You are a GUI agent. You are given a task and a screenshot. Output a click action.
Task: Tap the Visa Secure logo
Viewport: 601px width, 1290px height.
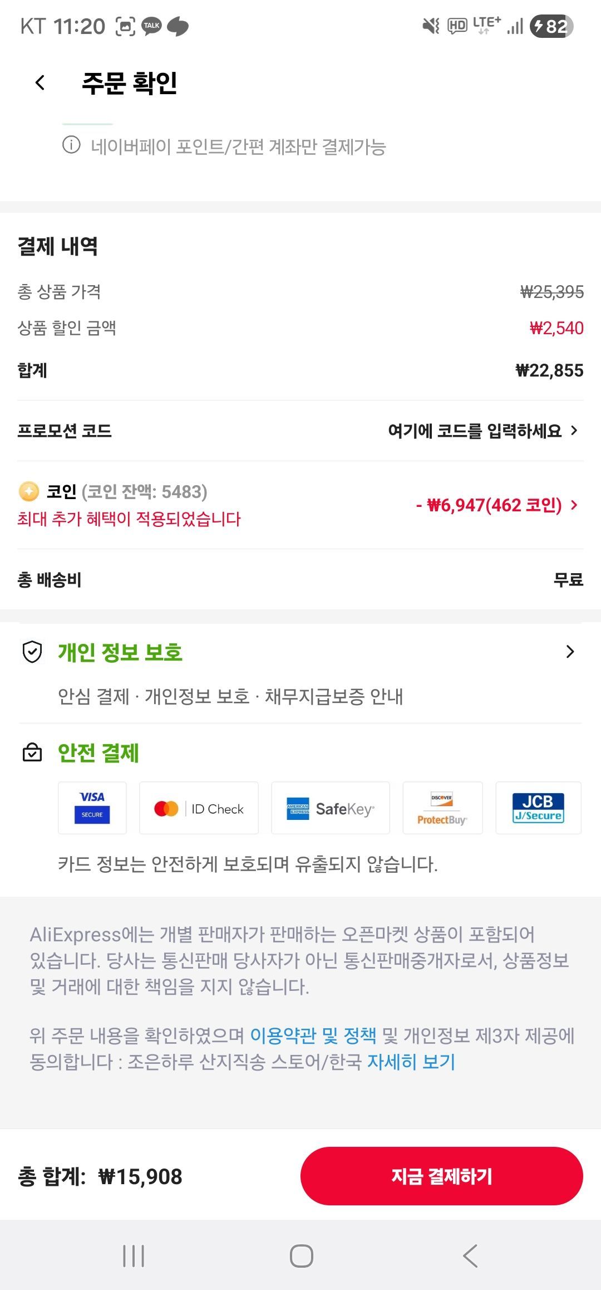point(92,808)
